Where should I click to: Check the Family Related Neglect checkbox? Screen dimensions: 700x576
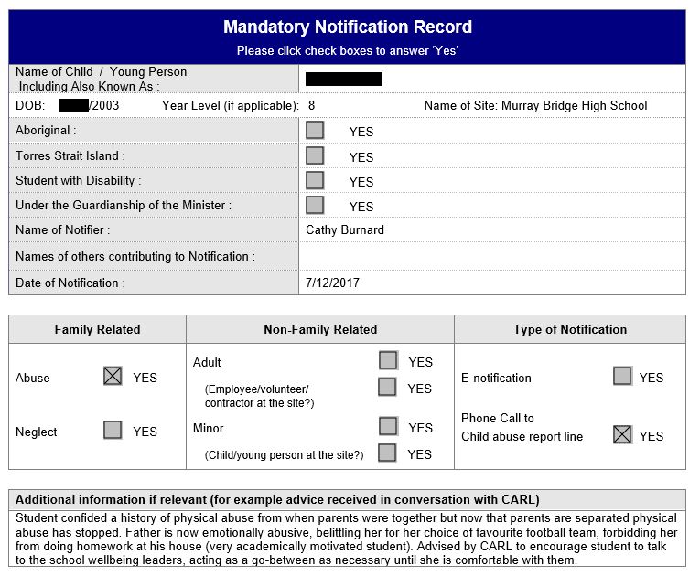113,430
